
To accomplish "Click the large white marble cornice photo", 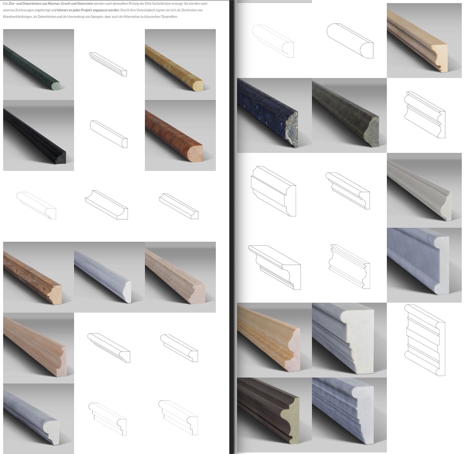I will point(349,340).
